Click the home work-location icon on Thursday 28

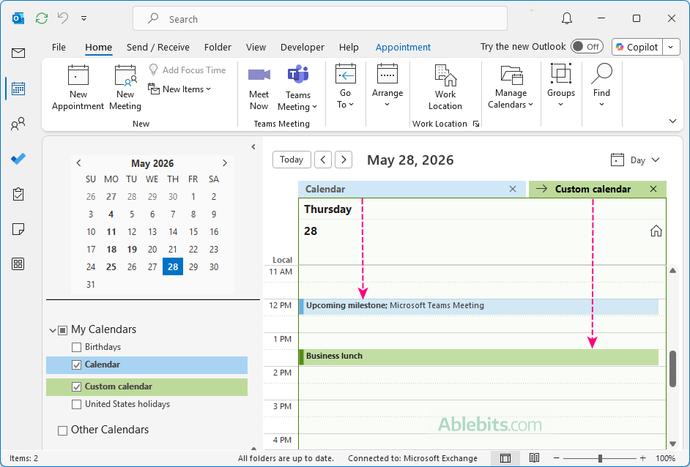click(x=656, y=231)
